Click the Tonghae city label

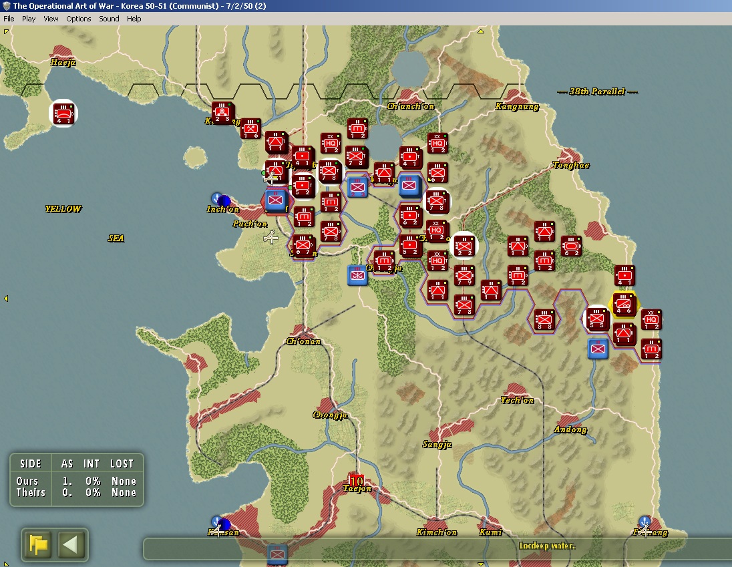[571, 165]
